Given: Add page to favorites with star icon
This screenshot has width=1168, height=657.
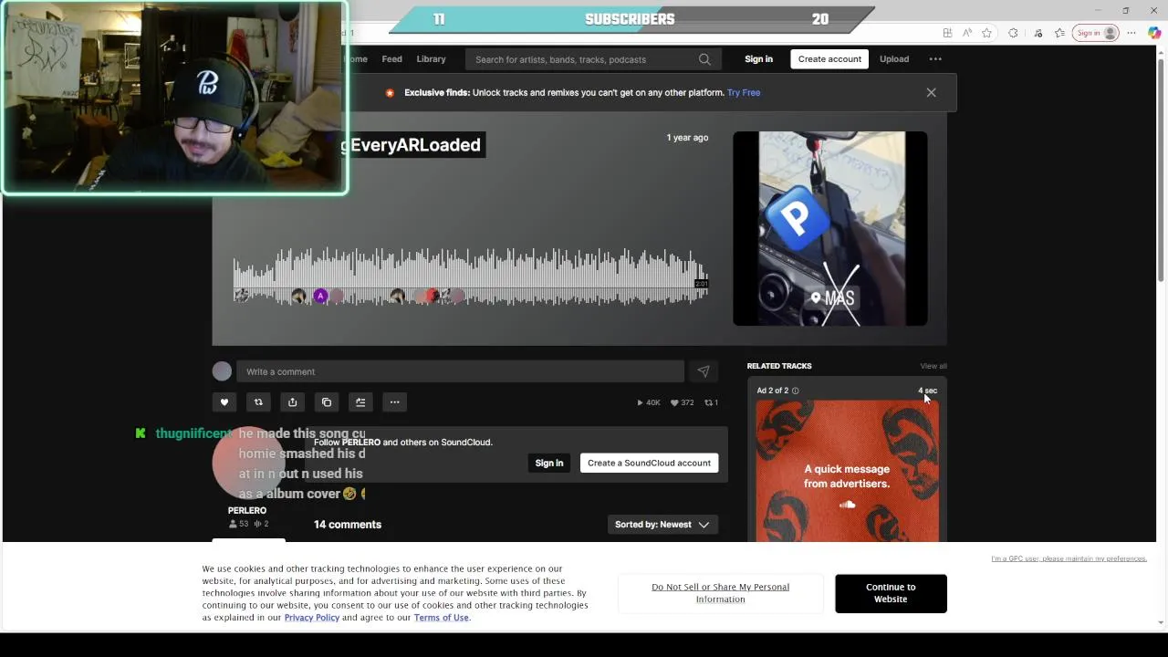Looking at the screenshot, I should (986, 33).
